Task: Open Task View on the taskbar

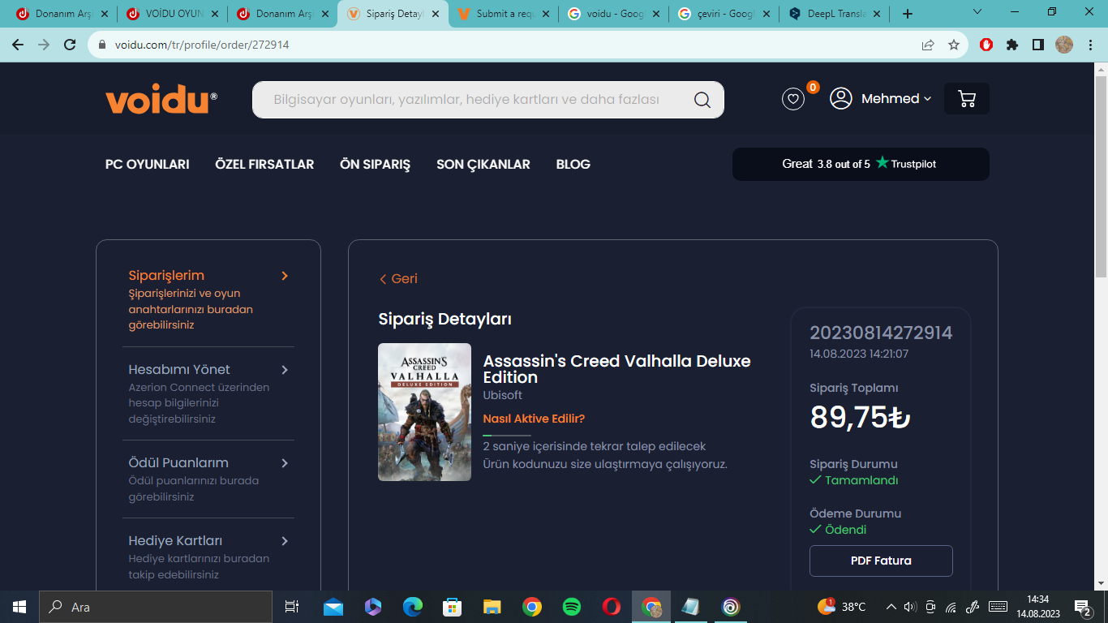Action: [x=292, y=607]
